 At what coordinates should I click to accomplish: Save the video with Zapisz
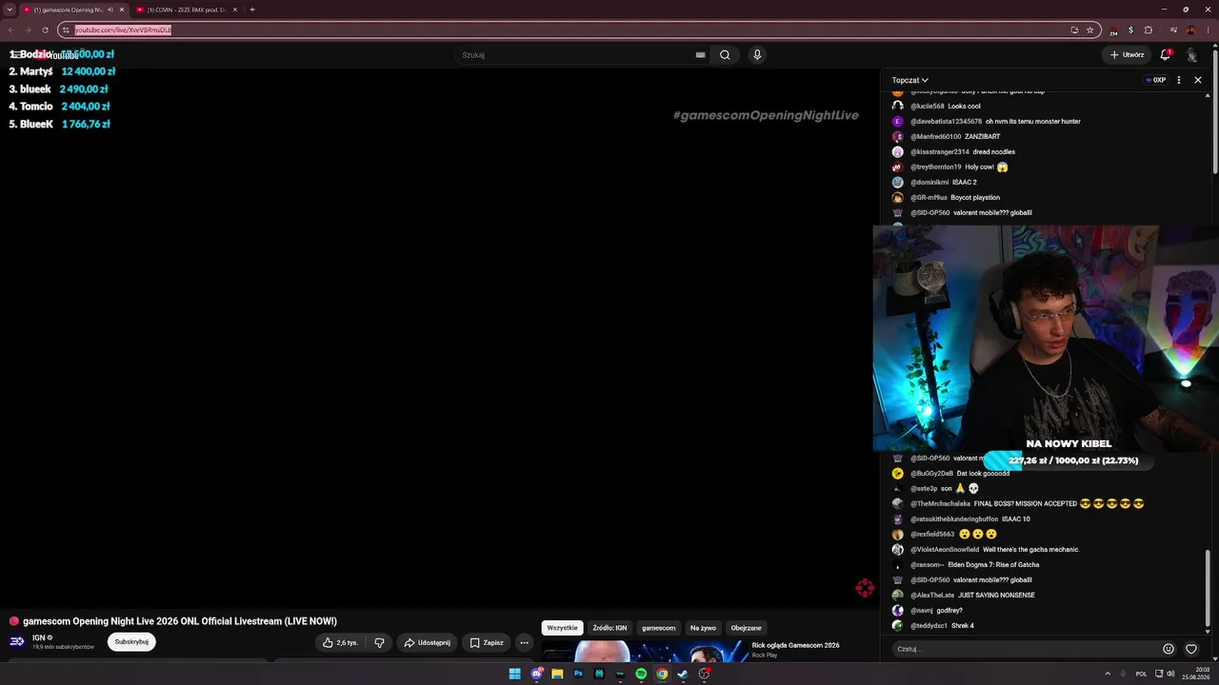point(487,642)
